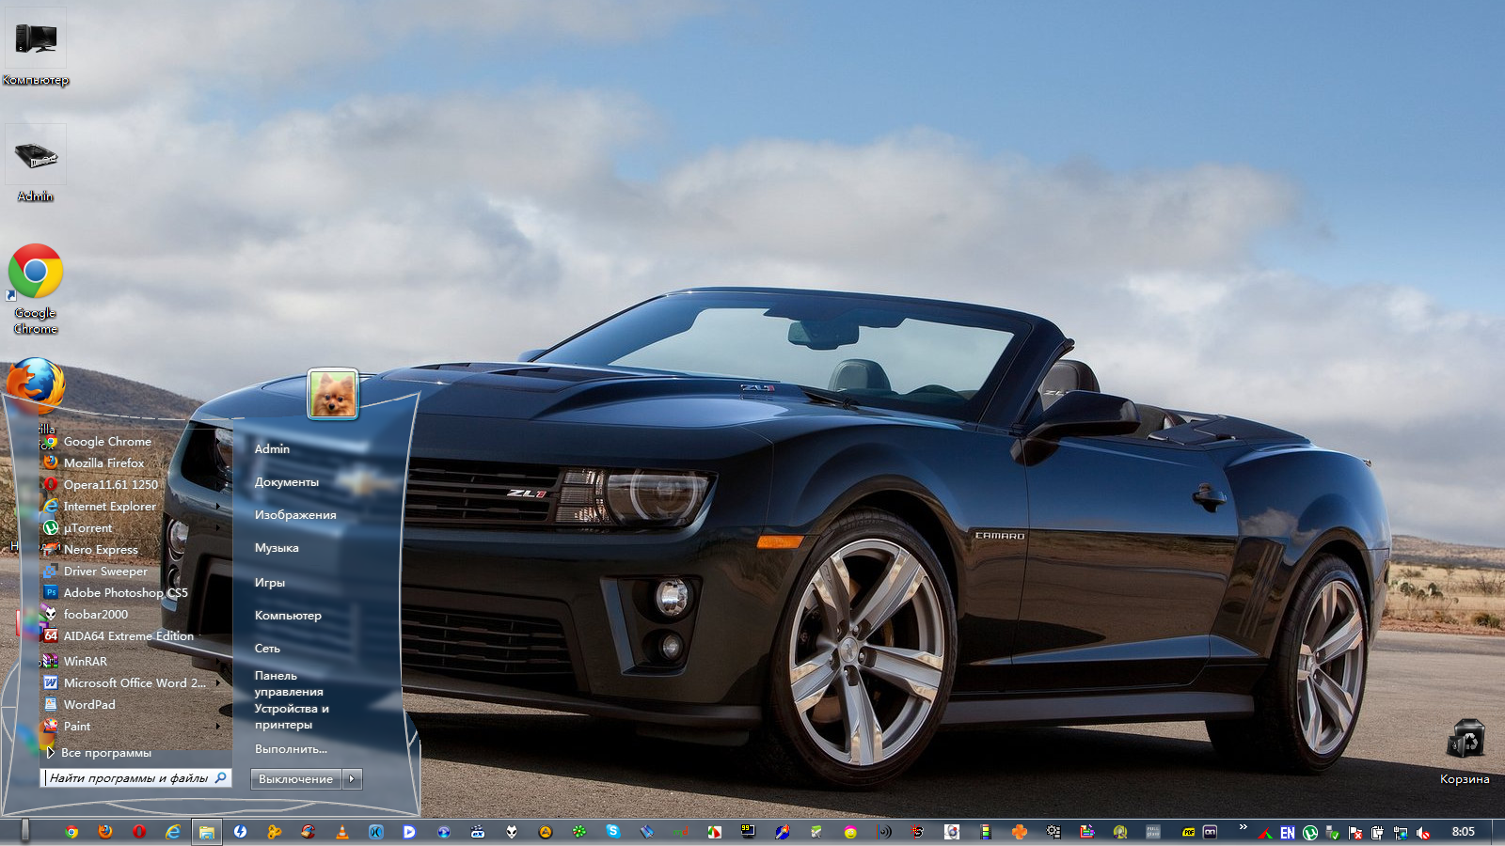1505x846 pixels.
Task: Click Выполнить... in the Start menu
Action: (291, 749)
